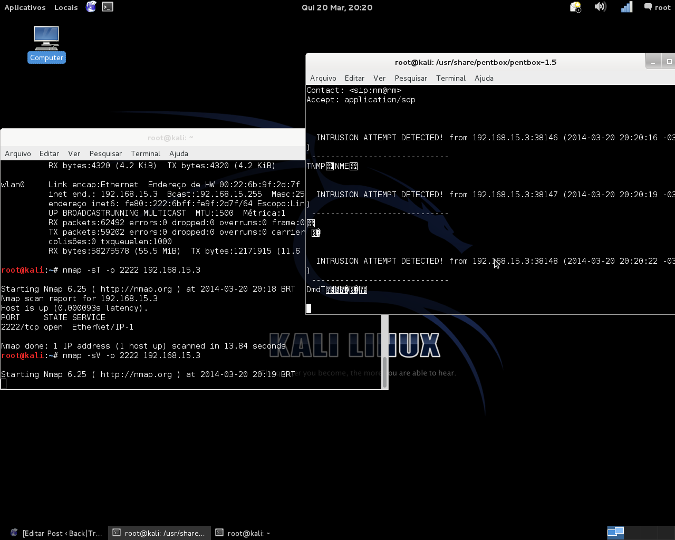Click intrusion attempt line from port 38147

tap(495, 195)
